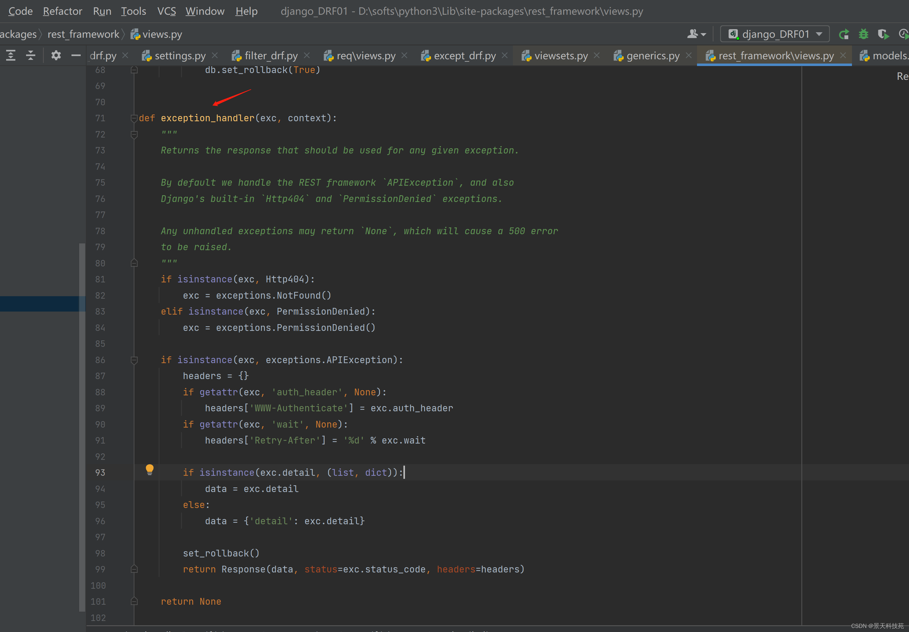
Task: Click on exceptions.PermissionDenied() call
Action: tap(295, 328)
